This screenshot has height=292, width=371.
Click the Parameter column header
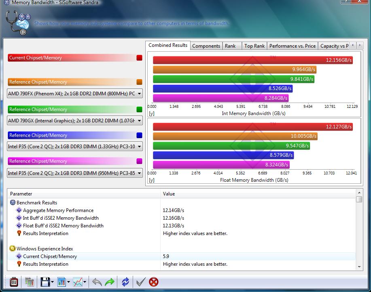click(x=84, y=194)
